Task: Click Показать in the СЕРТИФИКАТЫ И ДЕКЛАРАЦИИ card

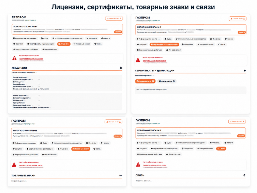Action: [x=242, y=32]
